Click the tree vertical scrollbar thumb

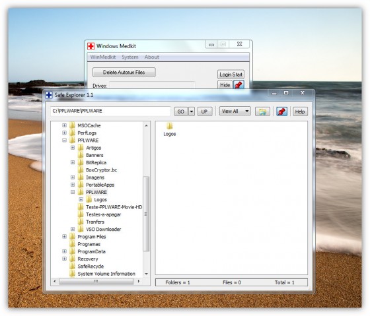coord(146,214)
